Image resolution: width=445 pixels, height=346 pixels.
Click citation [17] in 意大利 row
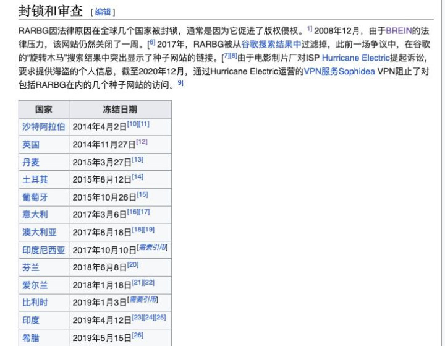[x=144, y=212]
